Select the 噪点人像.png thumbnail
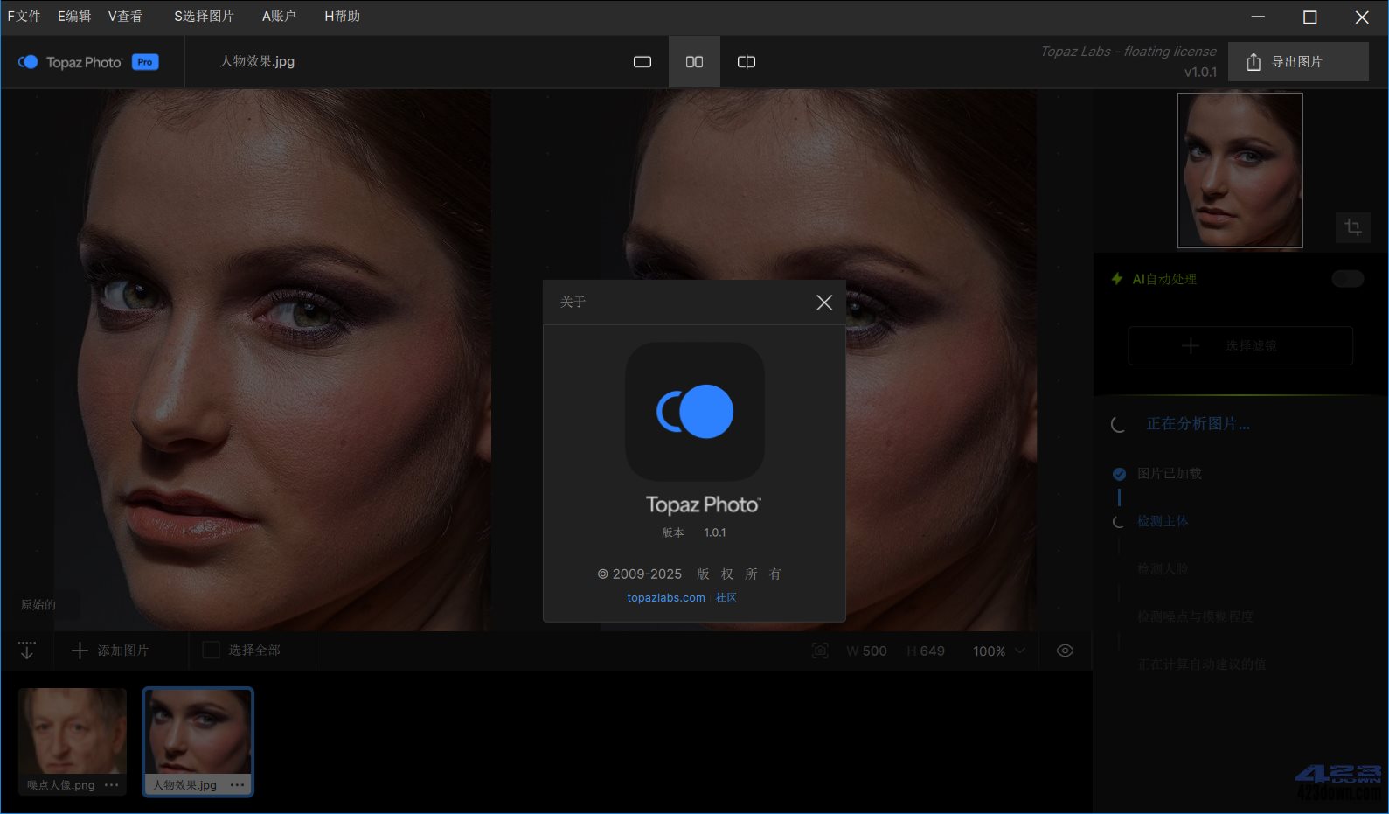Image resolution: width=1389 pixels, height=814 pixels. pos(73,732)
